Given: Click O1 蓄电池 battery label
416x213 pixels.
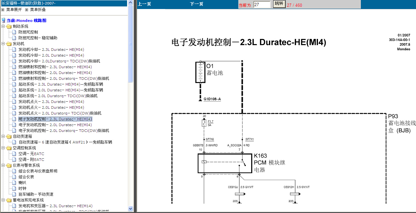Looking at the screenshot, I should tap(214, 69).
